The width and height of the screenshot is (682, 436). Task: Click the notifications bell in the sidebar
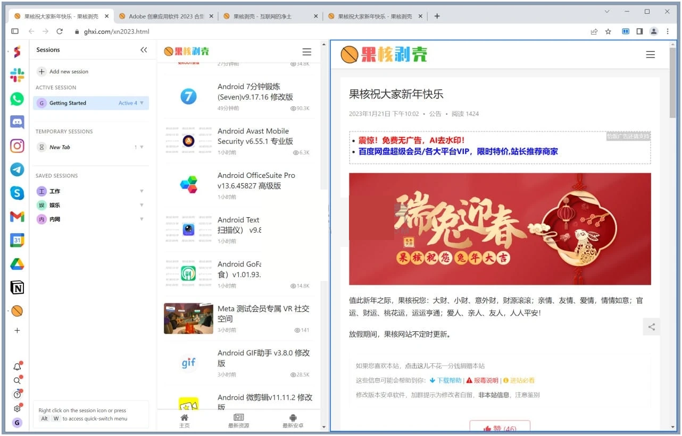pos(16,366)
